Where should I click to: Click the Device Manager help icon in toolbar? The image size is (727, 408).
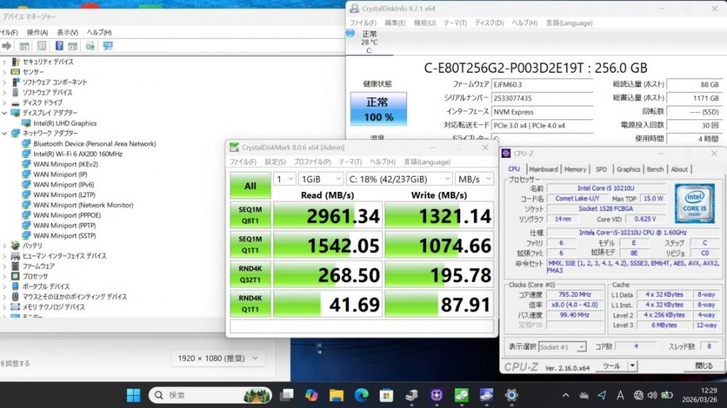tap(60, 46)
